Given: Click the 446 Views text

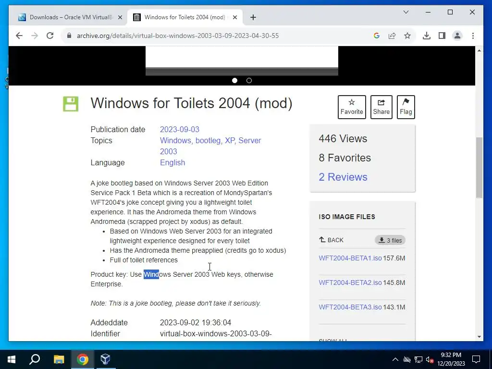Looking at the screenshot, I should (343, 139).
